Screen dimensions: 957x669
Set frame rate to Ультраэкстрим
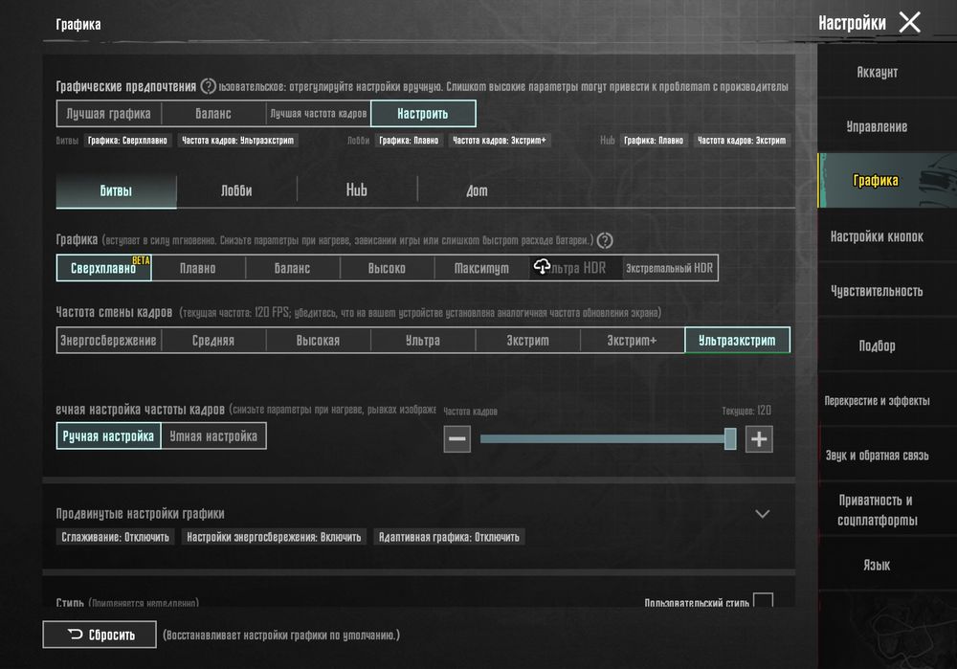pos(737,341)
